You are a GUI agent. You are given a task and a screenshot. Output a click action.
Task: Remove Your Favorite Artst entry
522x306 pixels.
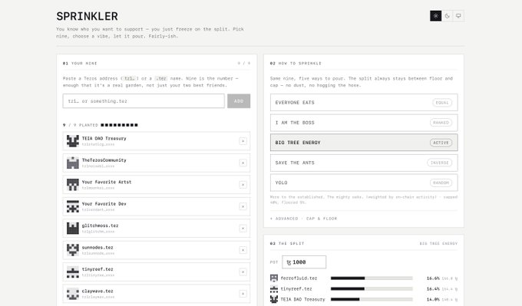tap(243, 185)
